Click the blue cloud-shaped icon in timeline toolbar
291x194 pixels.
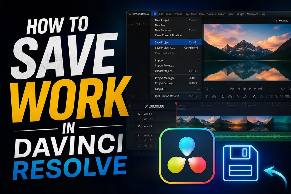(x=262, y=97)
